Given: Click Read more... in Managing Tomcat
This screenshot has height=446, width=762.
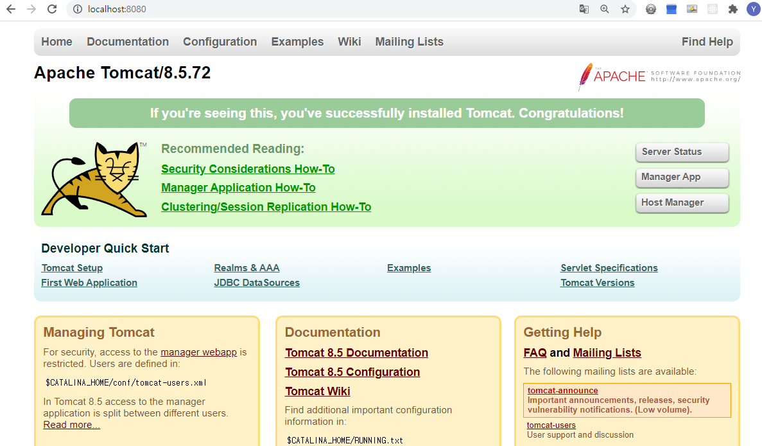Looking at the screenshot, I should point(71,425).
